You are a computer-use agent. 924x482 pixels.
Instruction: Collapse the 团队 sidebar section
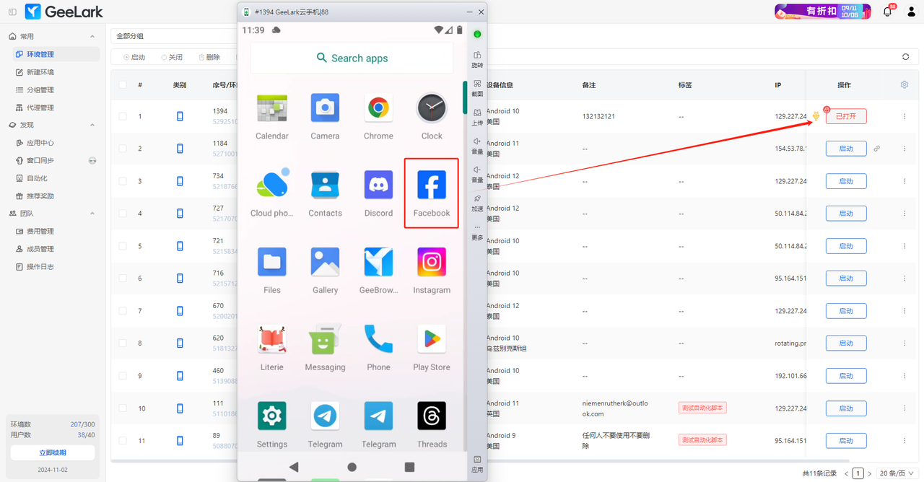[x=92, y=214]
